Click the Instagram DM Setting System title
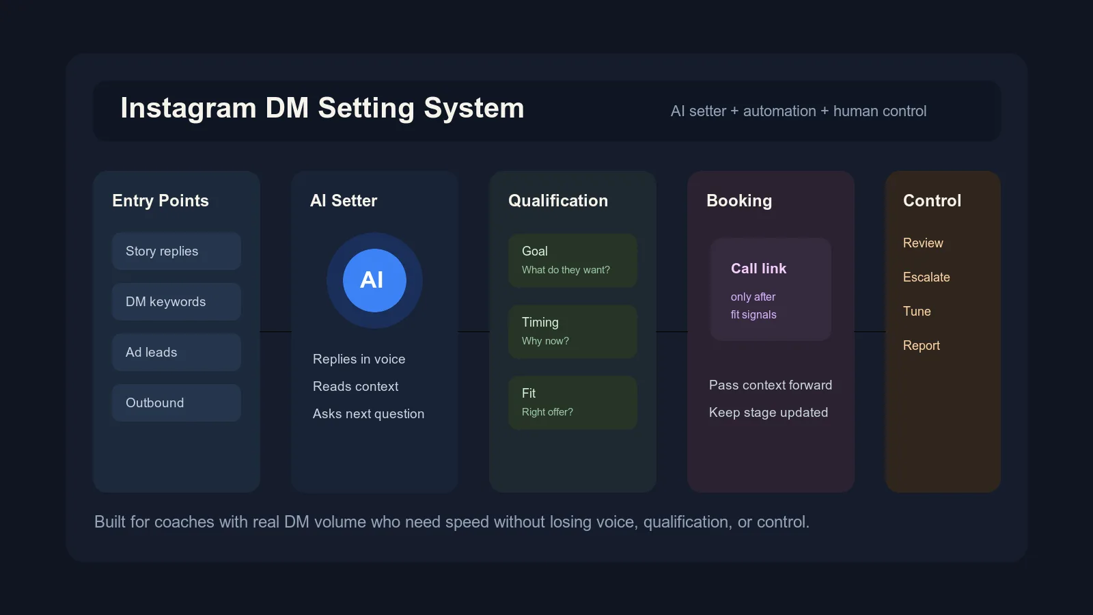1093x615 pixels. [322, 108]
